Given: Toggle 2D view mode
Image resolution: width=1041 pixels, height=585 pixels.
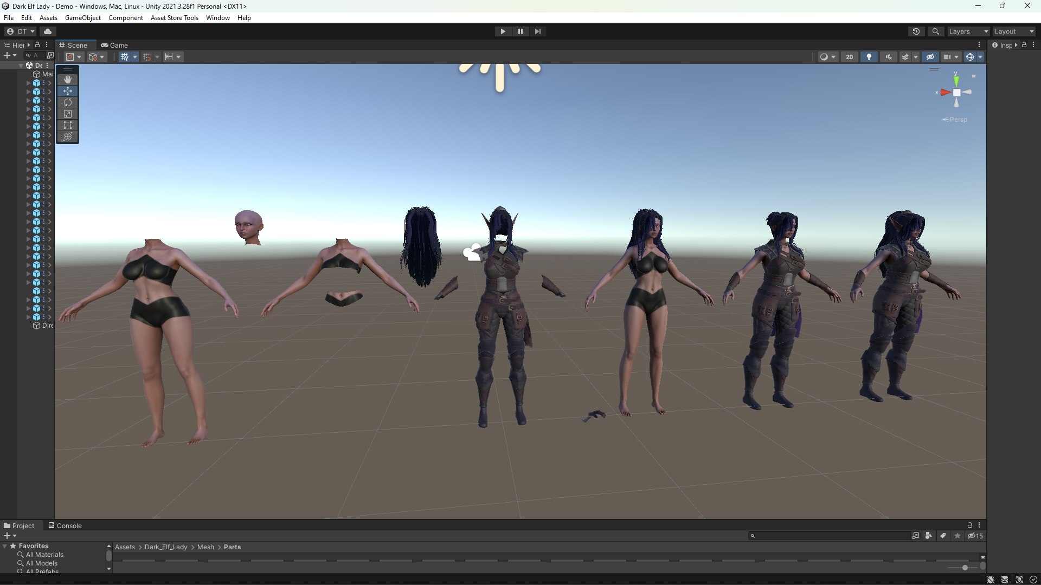Looking at the screenshot, I should 850,57.
